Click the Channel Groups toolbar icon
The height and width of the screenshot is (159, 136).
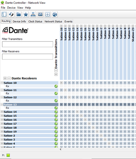(40, 14)
